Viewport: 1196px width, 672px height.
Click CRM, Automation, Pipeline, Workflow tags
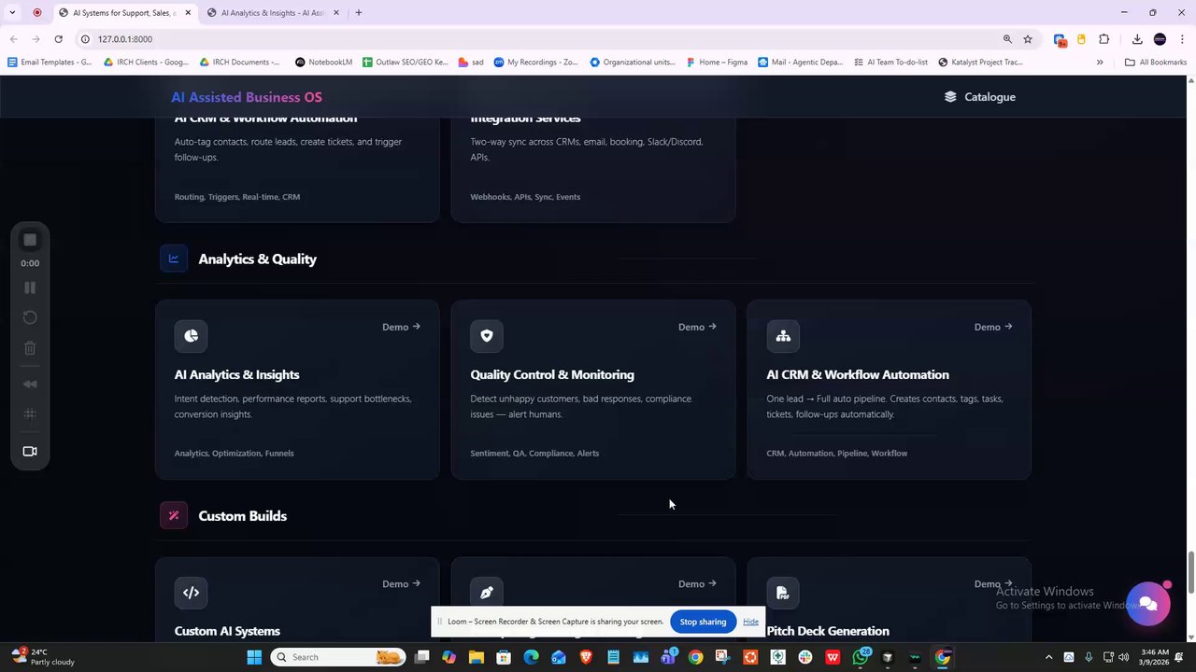[x=836, y=453]
